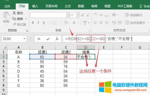
Task: Click the Copy icon
Action: (14, 19)
